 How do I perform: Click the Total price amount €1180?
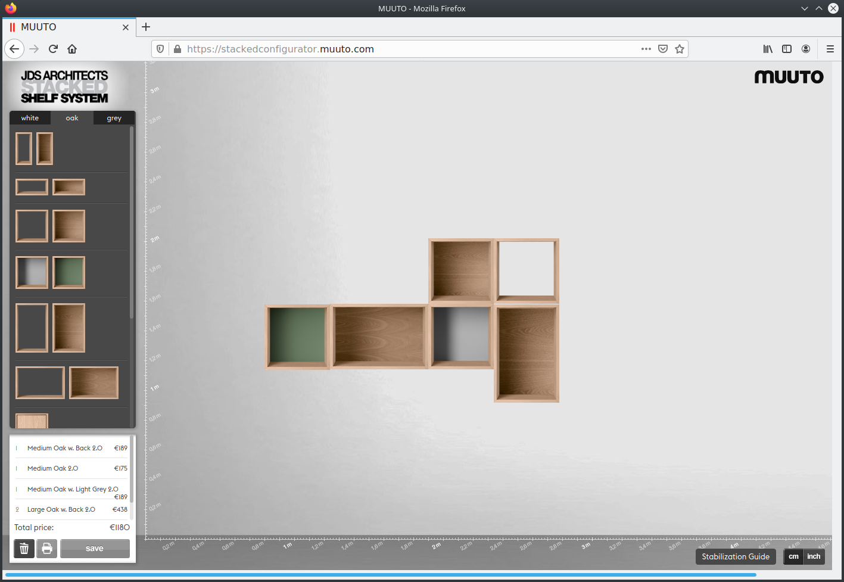120,527
